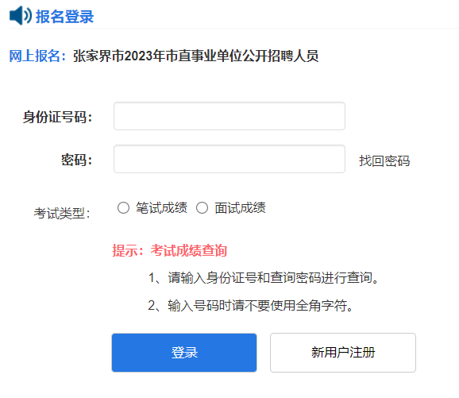Click the 面试成绩 option label text

(240, 208)
